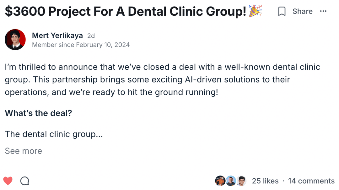Click the What's the deal? heading
Screen dimensions: 339x190
(x=38, y=113)
